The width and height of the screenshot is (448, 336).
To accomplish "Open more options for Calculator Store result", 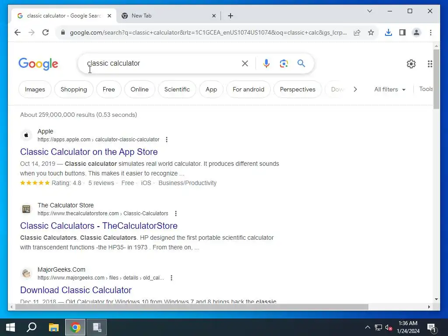I will pyautogui.click(x=176, y=213).
